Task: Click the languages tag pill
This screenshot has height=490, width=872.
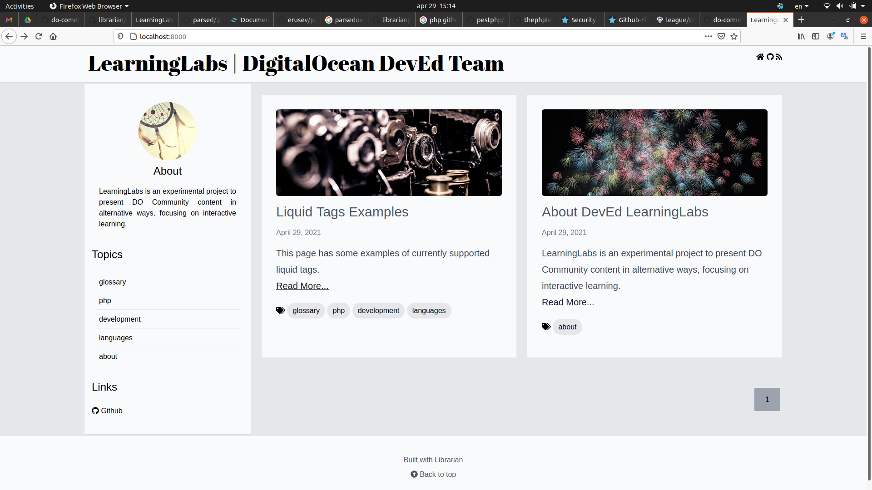Action: pos(429,310)
